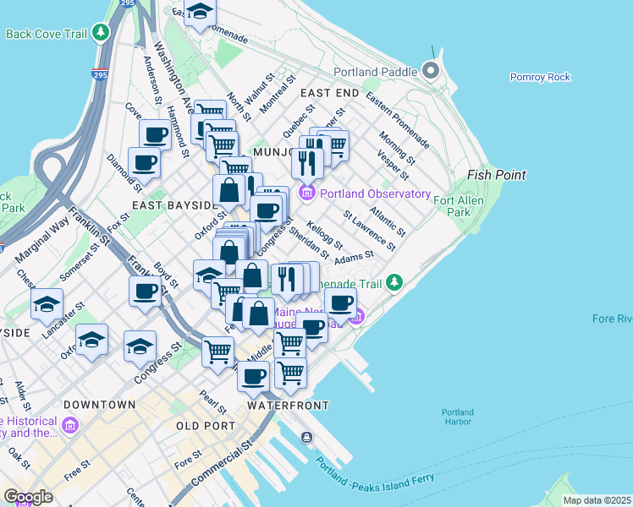Click the restaurant marker just above Portland Observatory
Screen dimensions: 633x507
[307, 165]
